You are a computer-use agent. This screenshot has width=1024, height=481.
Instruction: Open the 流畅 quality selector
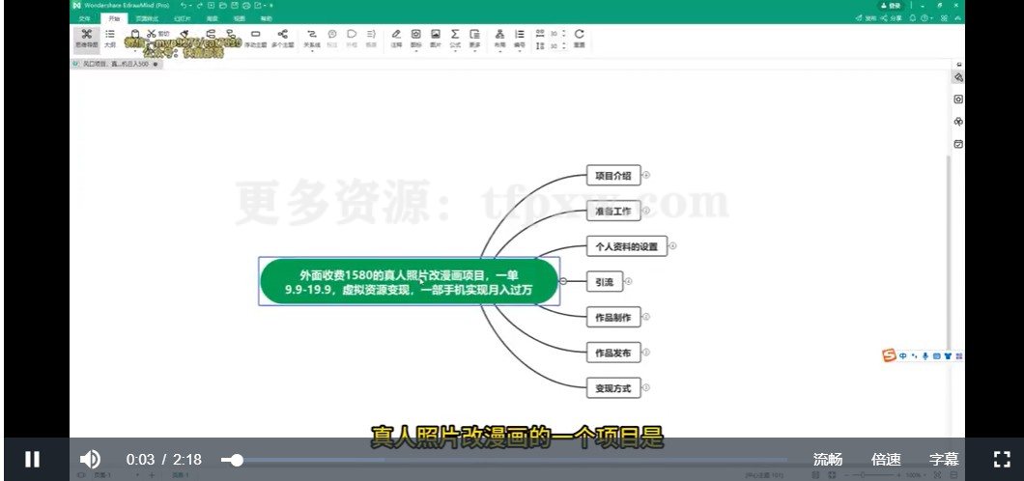[828, 460]
